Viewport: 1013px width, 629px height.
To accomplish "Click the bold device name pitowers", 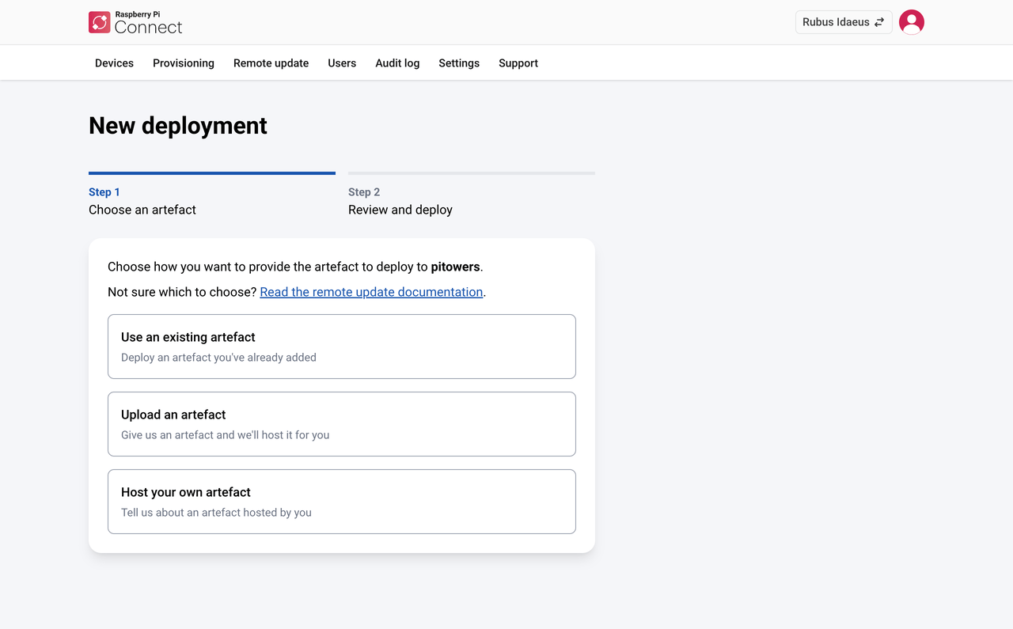I will point(455,267).
